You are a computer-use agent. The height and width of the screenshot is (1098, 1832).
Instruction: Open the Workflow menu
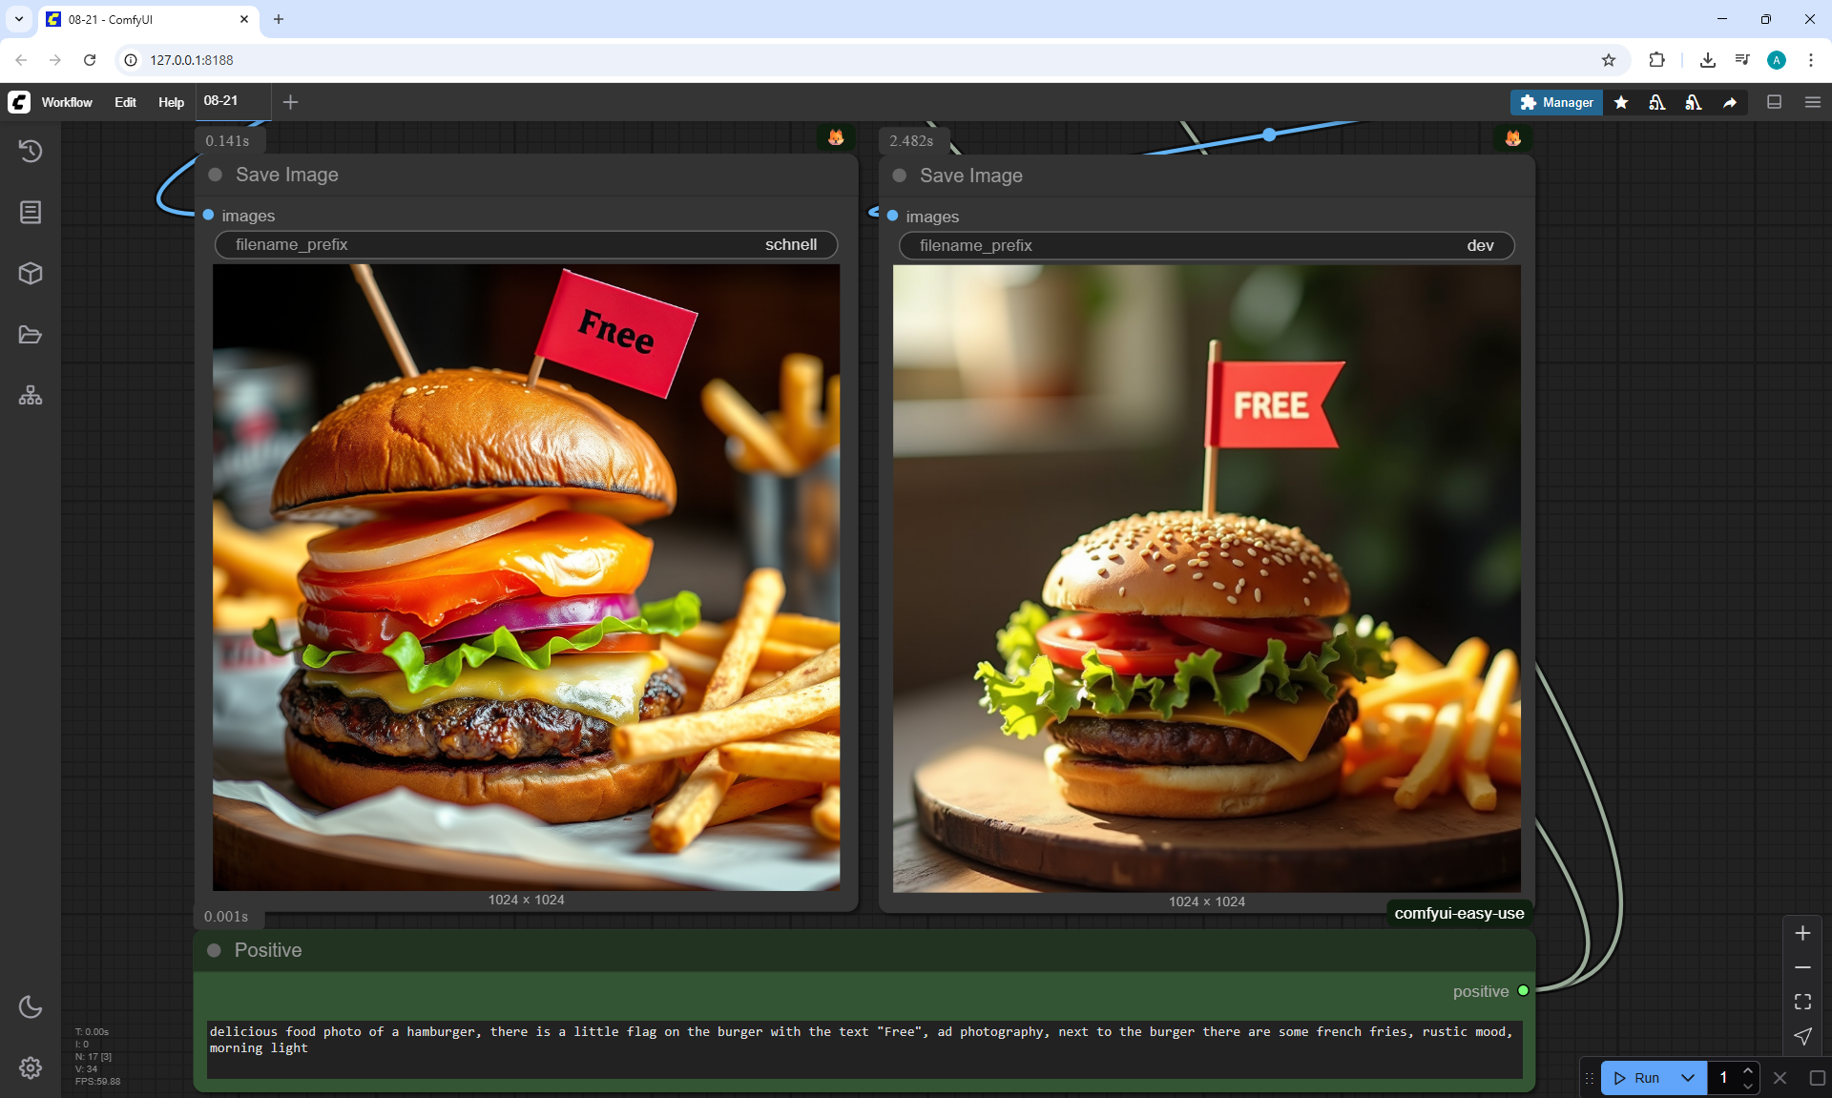67,102
